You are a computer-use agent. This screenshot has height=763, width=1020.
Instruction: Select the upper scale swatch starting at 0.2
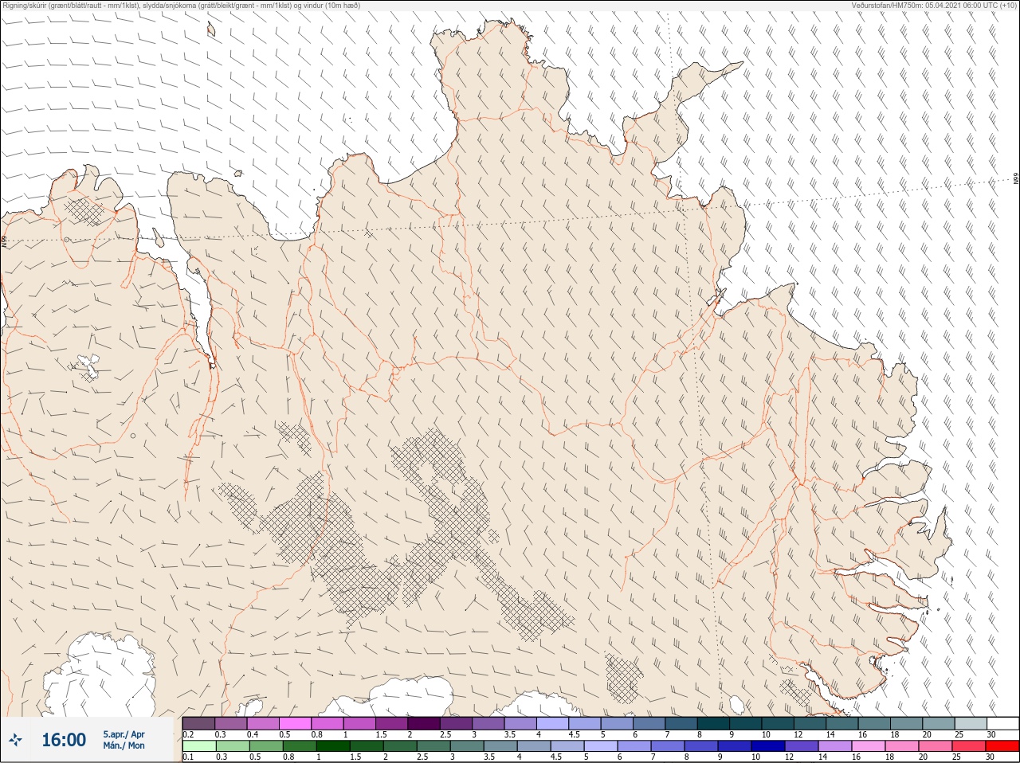tap(198, 723)
